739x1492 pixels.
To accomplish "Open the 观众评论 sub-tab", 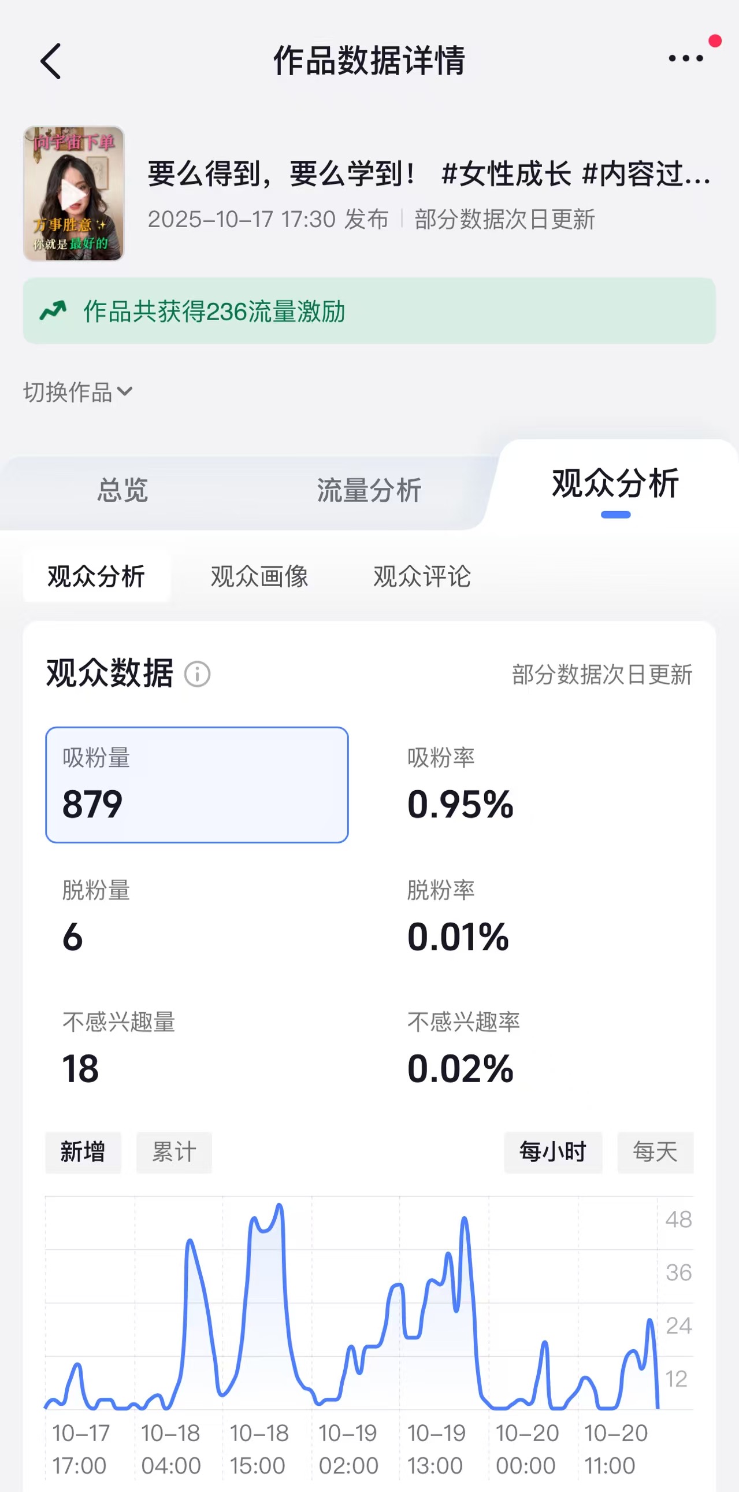I will coord(422,577).
